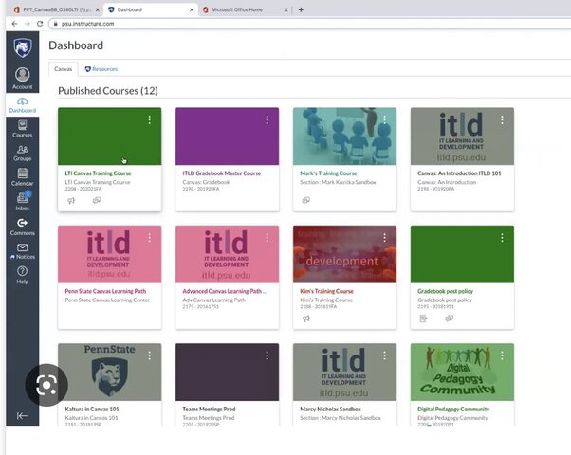Close the Dashboard browser tab
This screenshot has width=571, height=455.
click(x=192, y=9)
